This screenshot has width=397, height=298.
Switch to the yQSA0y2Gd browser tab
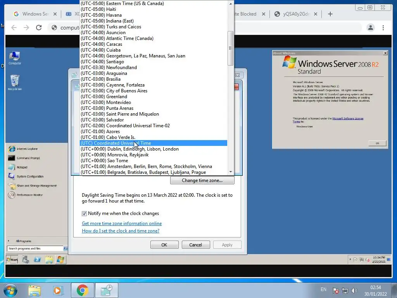tap(295, 14)
